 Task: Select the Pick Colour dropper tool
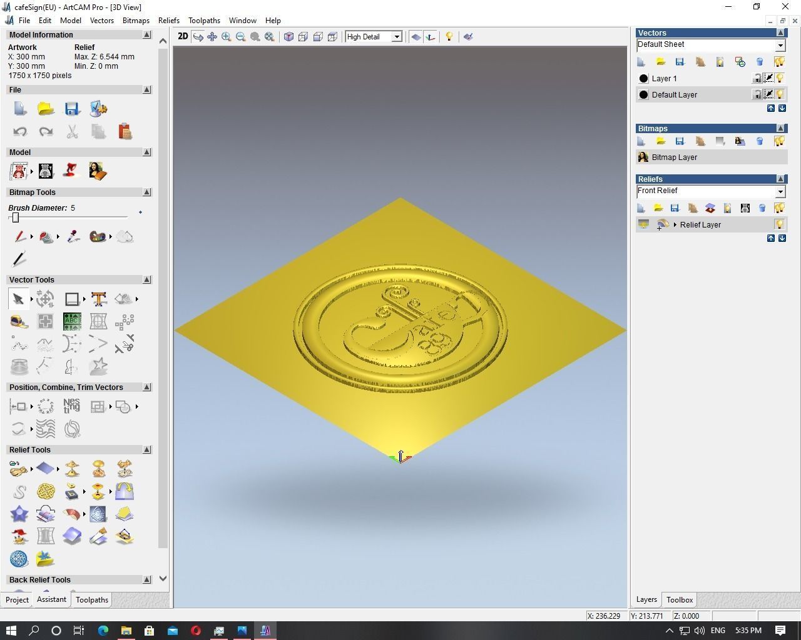click(73, 237)
